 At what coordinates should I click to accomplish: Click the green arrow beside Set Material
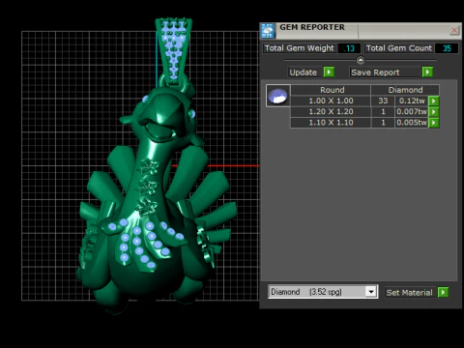443,293
